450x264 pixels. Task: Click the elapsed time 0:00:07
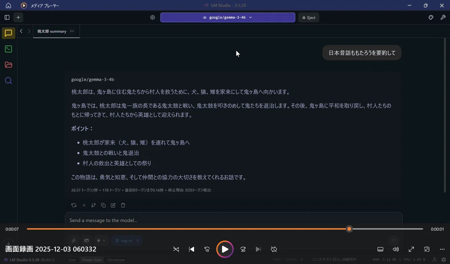point(12,229)
